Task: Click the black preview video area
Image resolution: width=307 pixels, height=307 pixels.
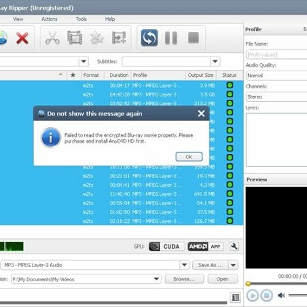Action: click(x=276, y=227)
